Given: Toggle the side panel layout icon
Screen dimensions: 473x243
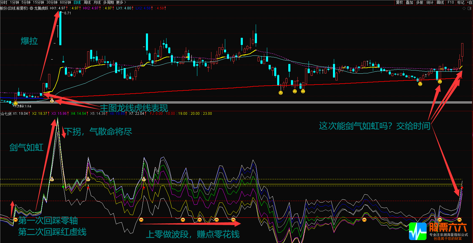Looking at the screenshot, I should pos(469,8).
